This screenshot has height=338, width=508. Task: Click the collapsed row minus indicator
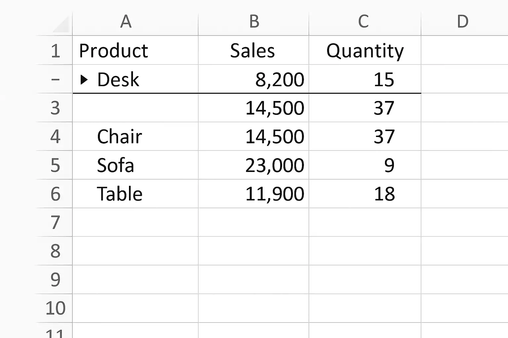point(56,80)
